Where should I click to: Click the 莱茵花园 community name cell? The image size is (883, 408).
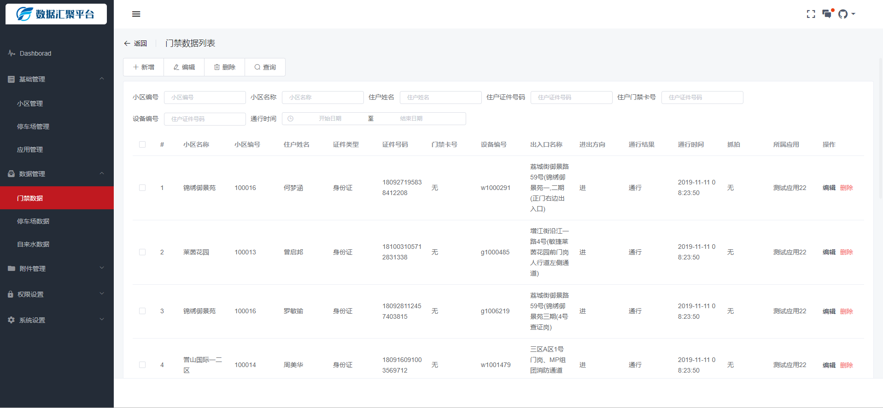(196, 252)
